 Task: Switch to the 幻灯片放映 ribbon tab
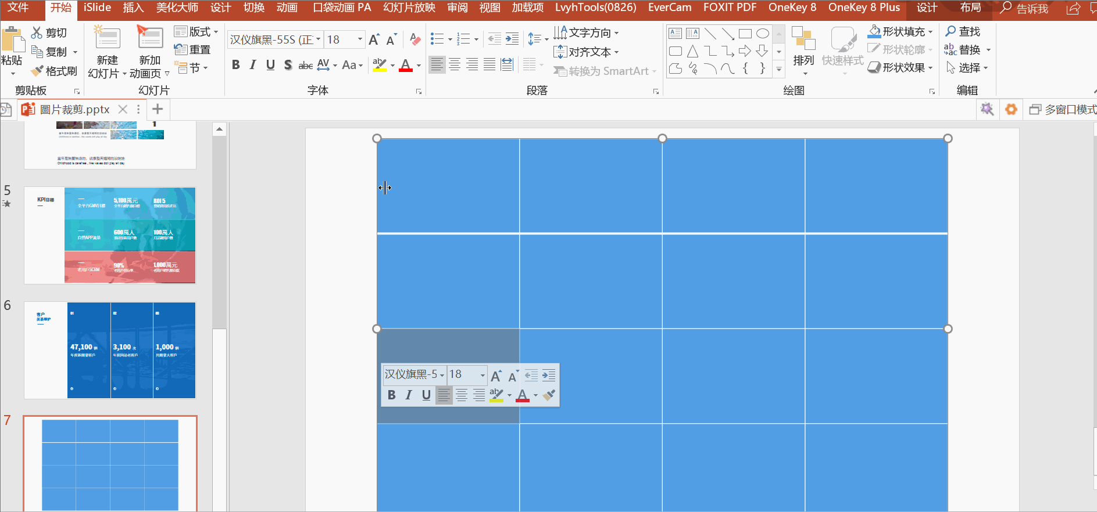click(x=409, y=8)
